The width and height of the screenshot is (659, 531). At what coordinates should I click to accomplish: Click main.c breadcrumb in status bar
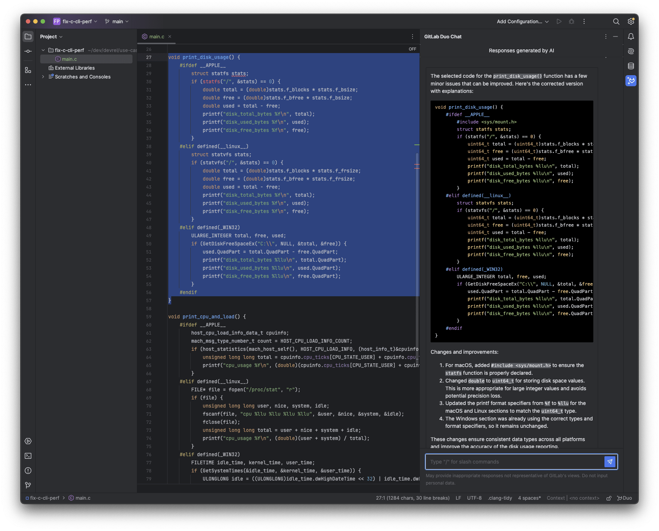[80, 498]
